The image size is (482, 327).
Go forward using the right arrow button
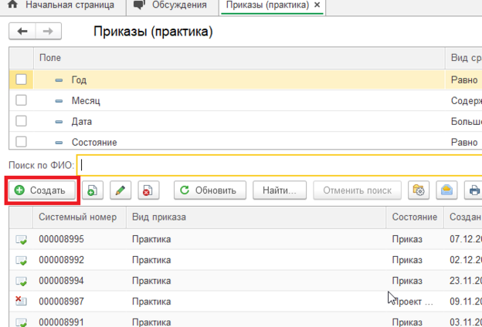click(47, 32)
